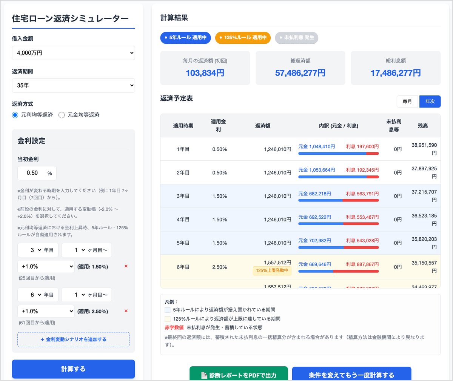This screenshot has width=453, height=381.
Task: Click the 5年ルール 適用中 badge
Action: click(x=186, y=38)
